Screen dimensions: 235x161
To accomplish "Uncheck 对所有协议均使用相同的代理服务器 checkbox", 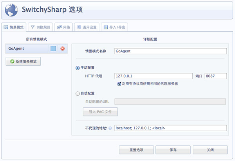I will click(x=119, y=84).
